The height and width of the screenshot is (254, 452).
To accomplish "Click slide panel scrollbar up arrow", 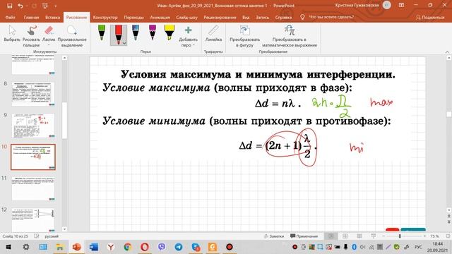I will click(64, 58).
